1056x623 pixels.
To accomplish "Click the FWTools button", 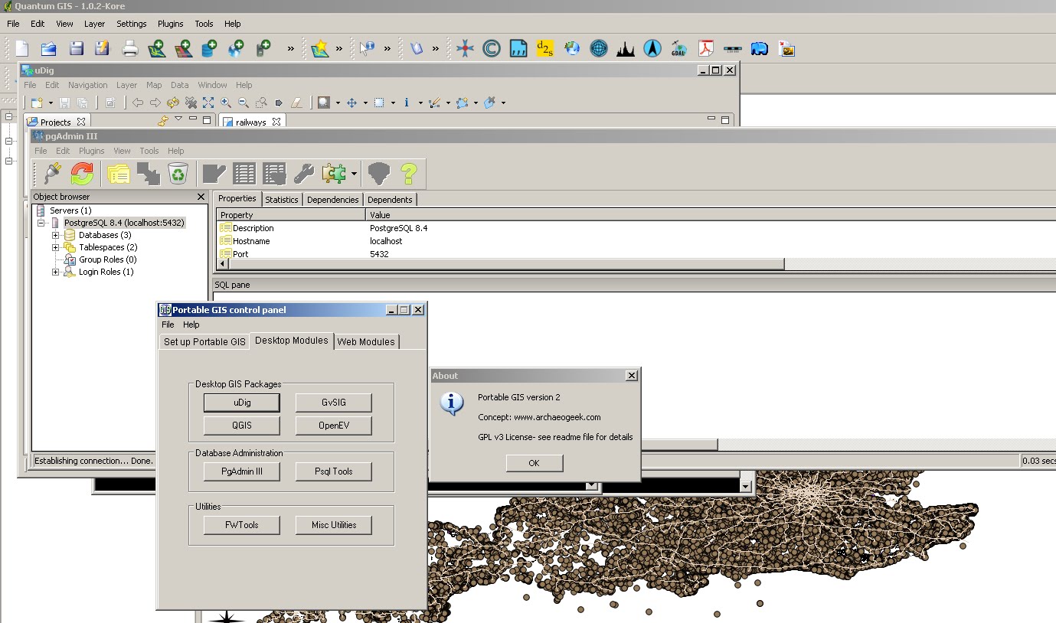I will pyautogui.click(x=242, y=525).
